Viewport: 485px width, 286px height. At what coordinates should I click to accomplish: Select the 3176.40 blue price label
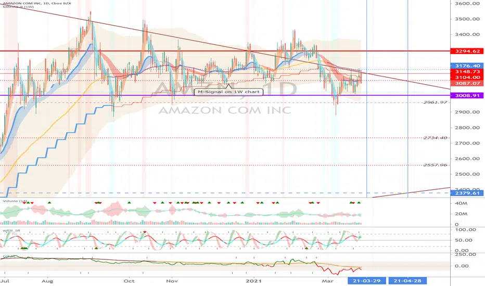click(467, 66)
